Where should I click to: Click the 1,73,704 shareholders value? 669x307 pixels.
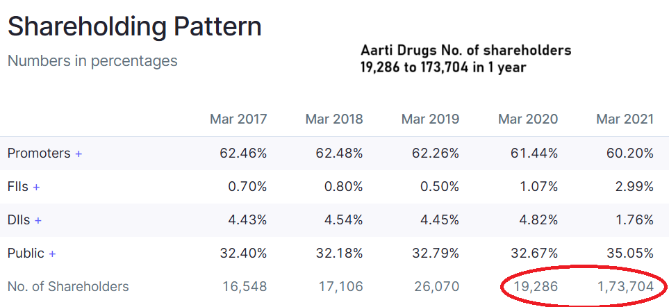[625, 286]
